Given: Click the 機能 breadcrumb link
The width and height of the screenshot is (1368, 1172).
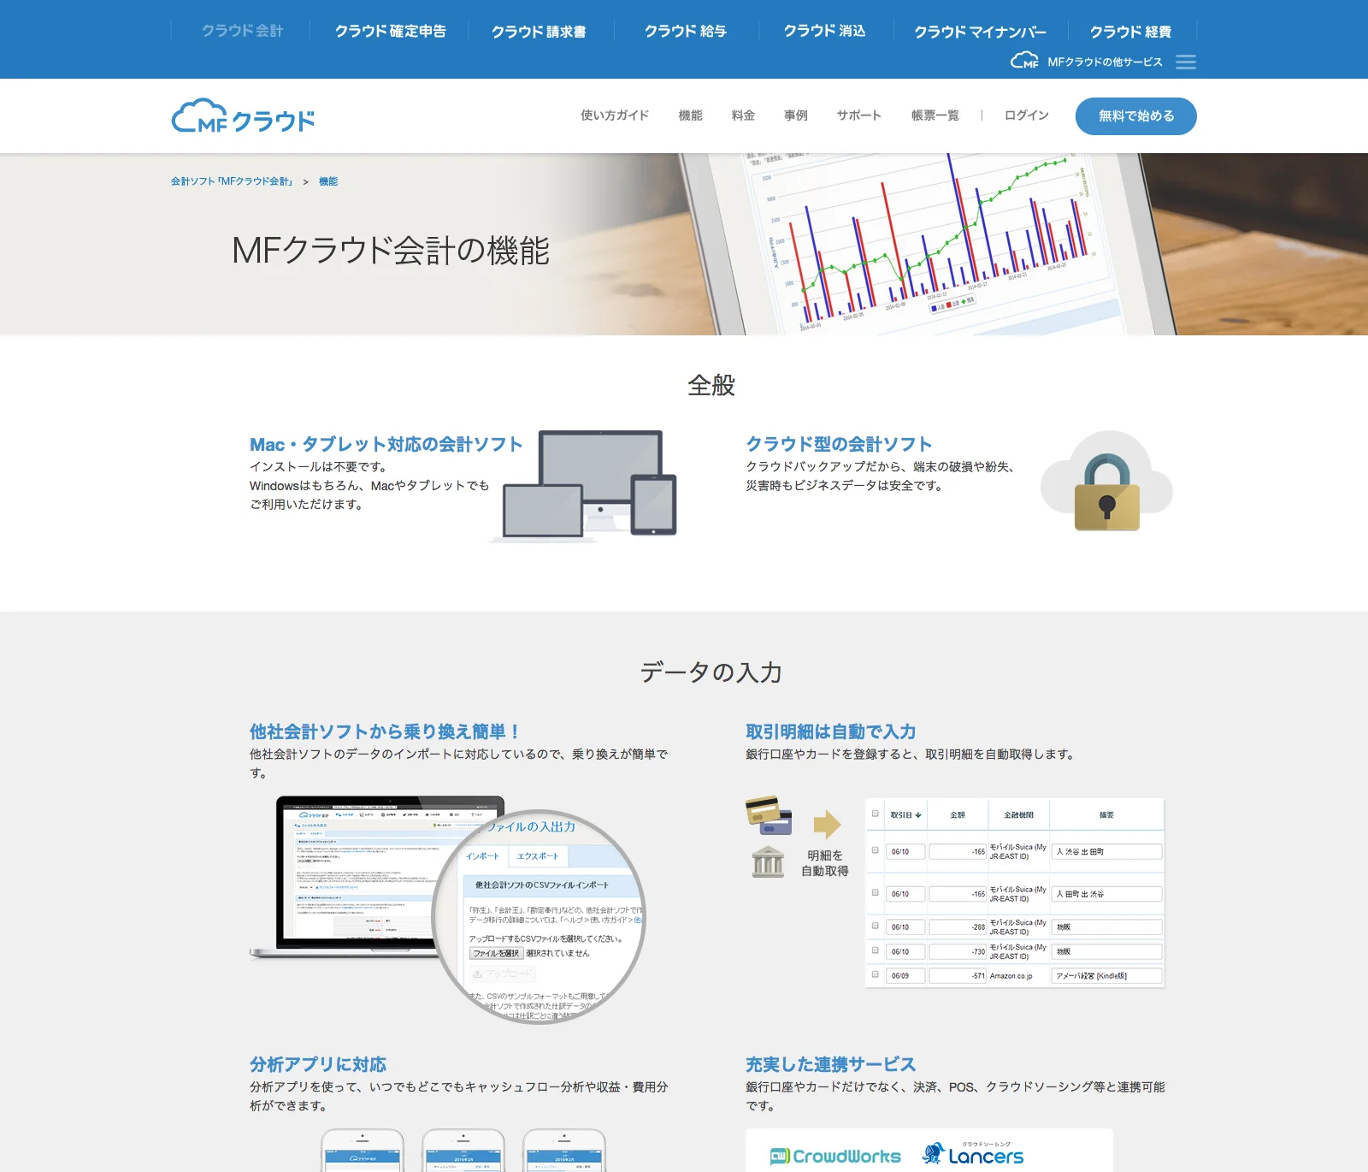Looking at the screenshot, I should tap(328, 181).
